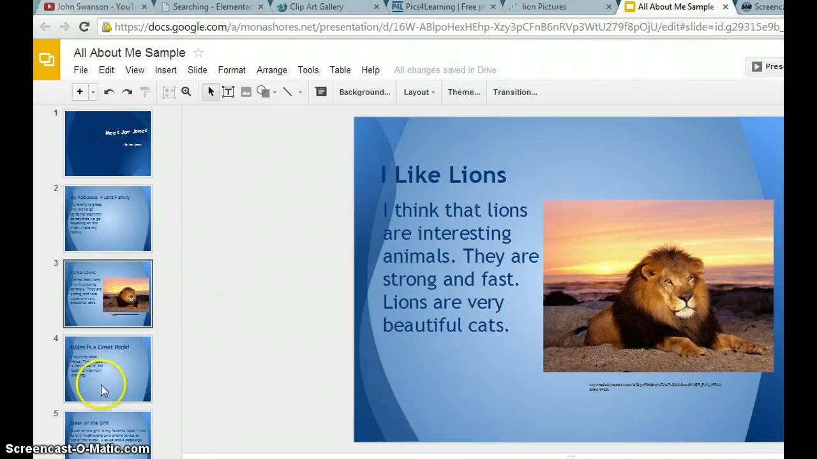Select slide 3 thumbnail I Like Lions

108,293
